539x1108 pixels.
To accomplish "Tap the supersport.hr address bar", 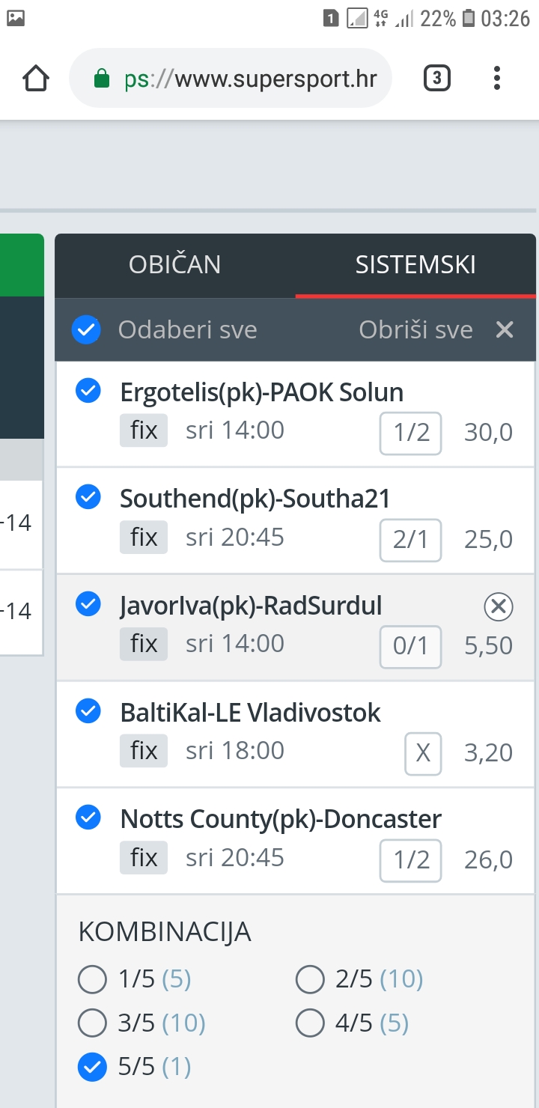I will coord(231,79).
